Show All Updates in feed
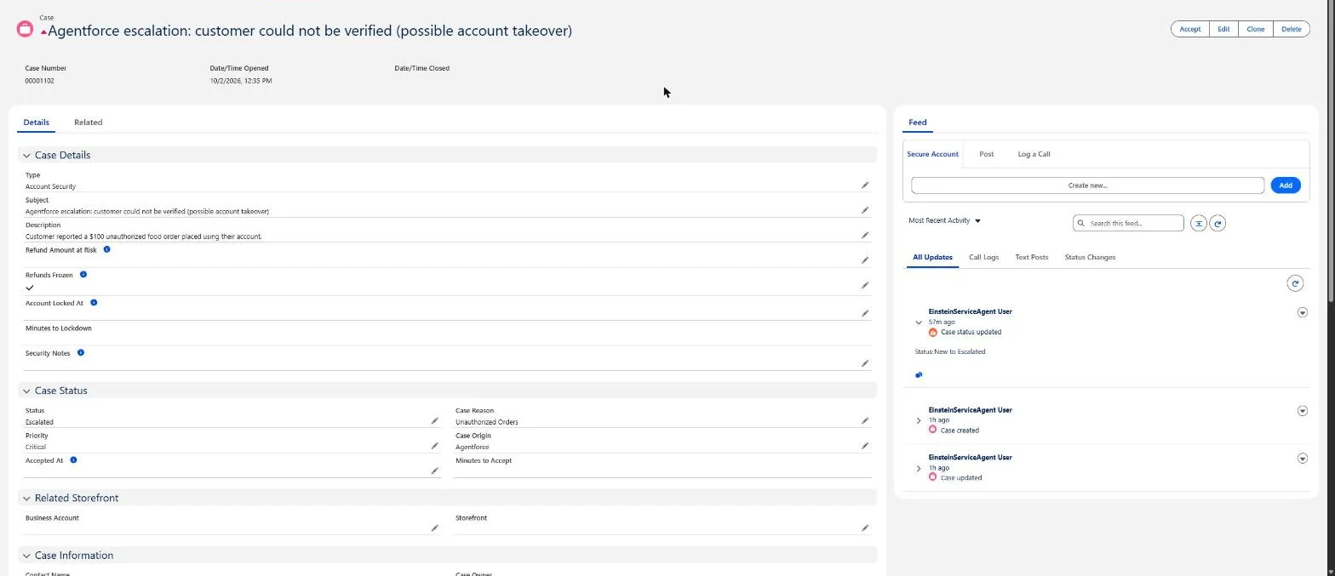1335x576 pixels. click(932, 257)
